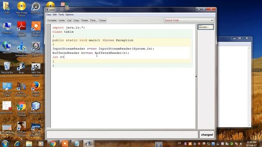Open the Find... search button

94,20
